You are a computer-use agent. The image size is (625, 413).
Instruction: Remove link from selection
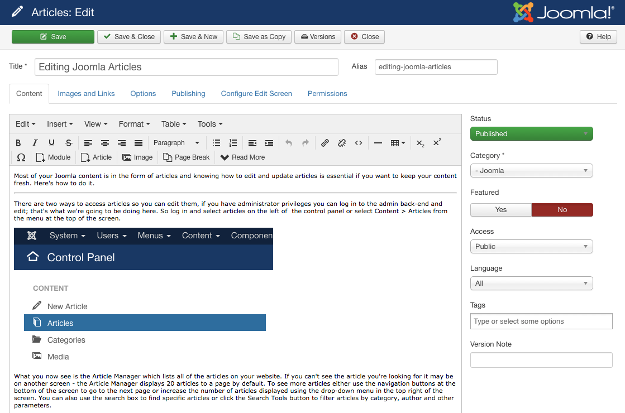click(x=342, y=142)
